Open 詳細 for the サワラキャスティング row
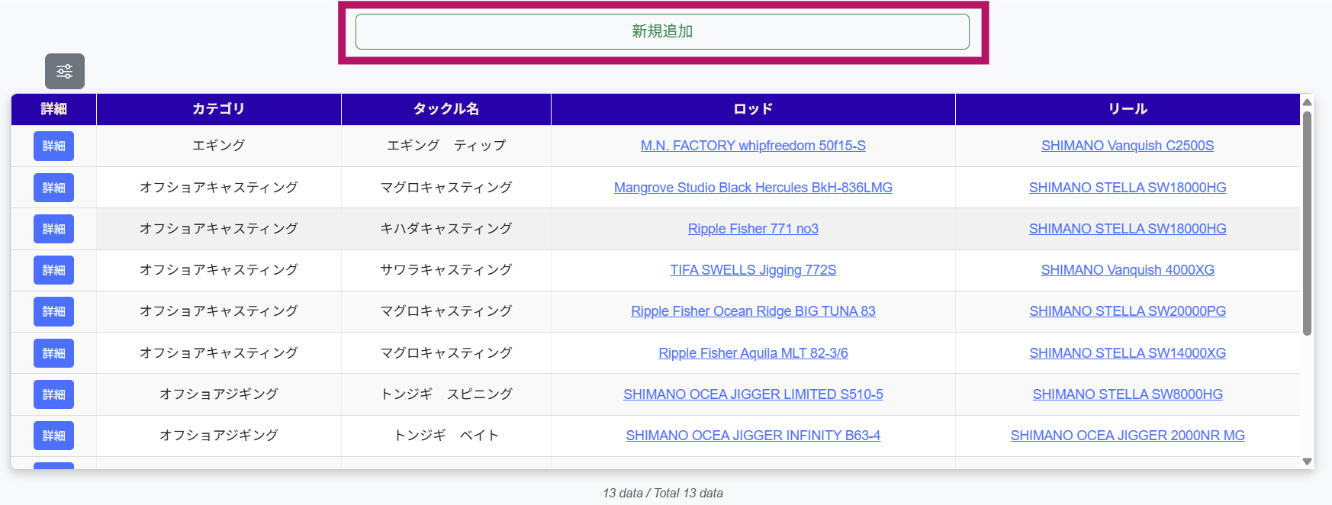 [53, 270]
